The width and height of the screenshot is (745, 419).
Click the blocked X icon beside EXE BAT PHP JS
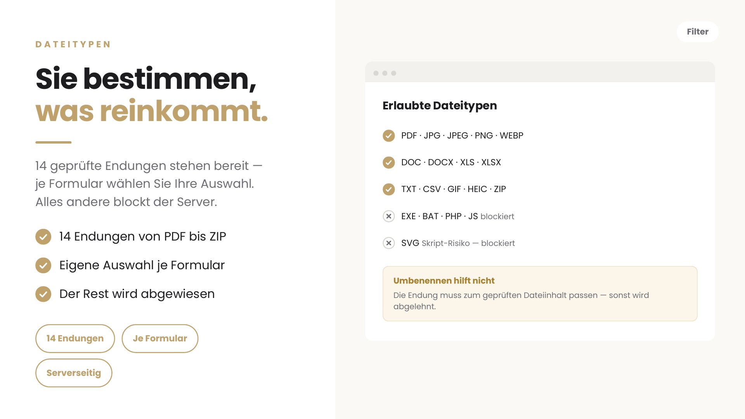pos(388,216)
